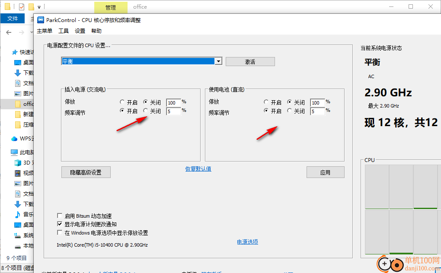Click the 系统 drive icon in sidebar
The height and width of the screenshot is (273, 441).
[17, 235]
